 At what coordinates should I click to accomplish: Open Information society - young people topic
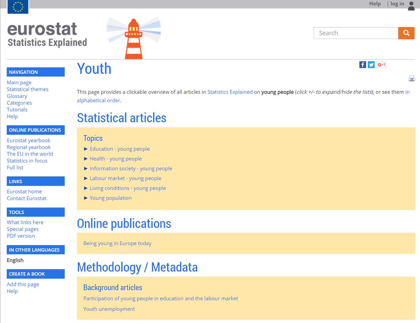[131, 168]
